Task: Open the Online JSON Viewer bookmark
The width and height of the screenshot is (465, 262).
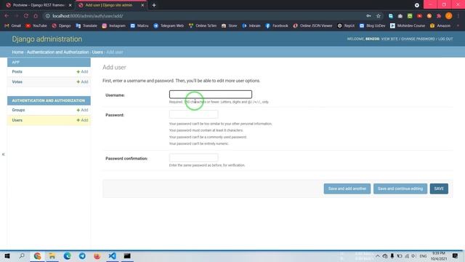Action: 313,26
